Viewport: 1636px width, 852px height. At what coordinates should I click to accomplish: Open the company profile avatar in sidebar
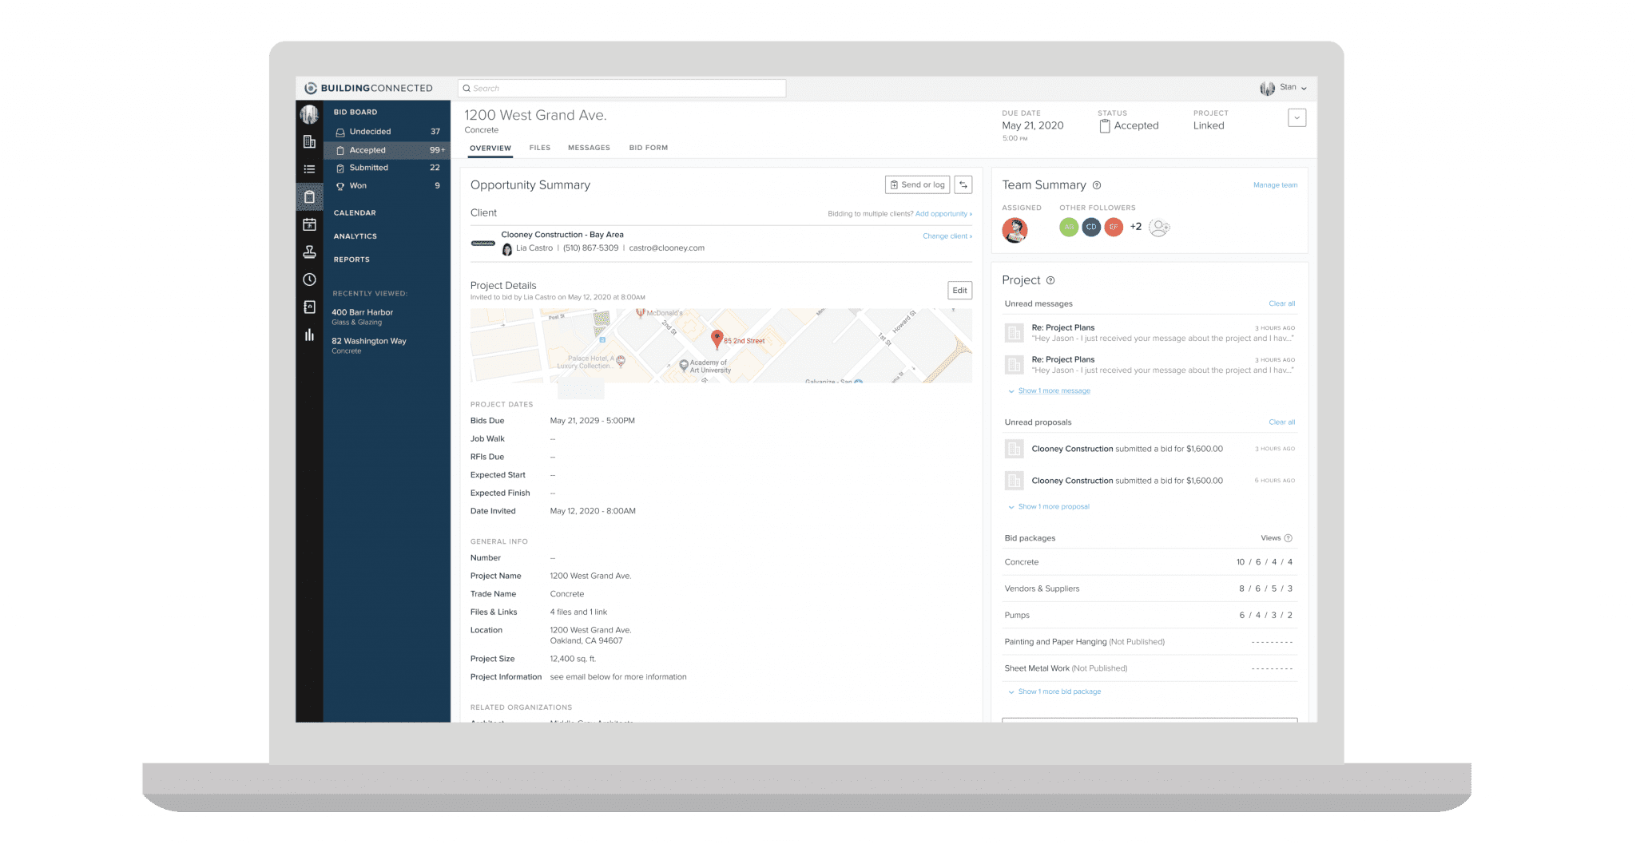click(309, 114)
